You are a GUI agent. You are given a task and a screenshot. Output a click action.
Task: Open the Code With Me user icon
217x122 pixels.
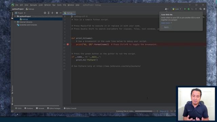166,9
